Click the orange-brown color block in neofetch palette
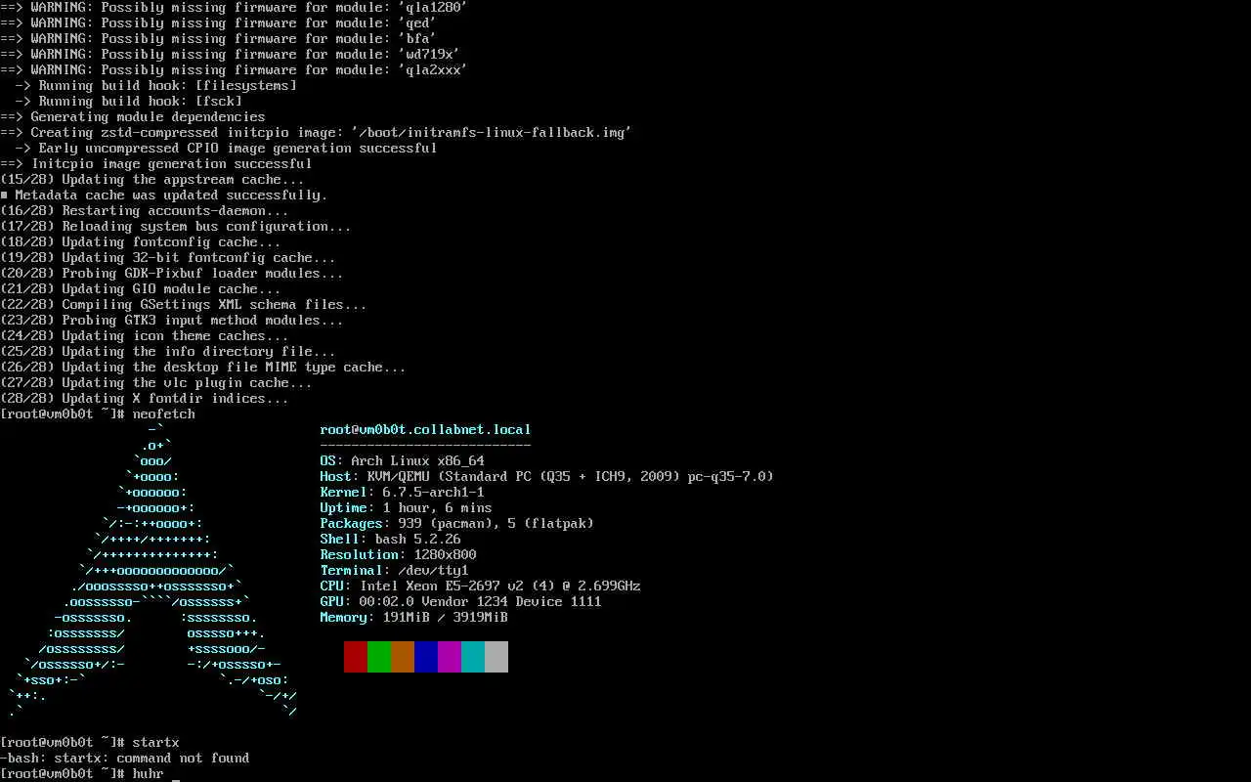 403,657
